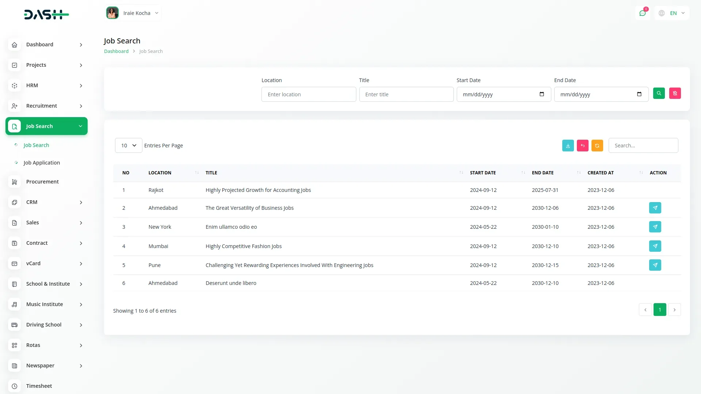This screenshot has height=394, width=701.
Task: Open the EN language dropdown
Action: point(673,13)
